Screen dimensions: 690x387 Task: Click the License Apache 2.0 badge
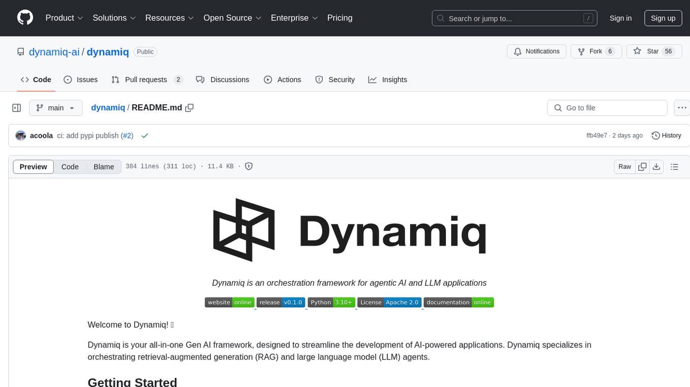click(389, 302)
